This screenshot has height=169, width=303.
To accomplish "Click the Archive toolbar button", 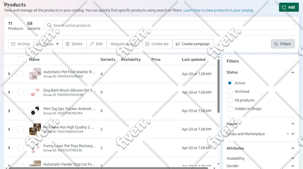I will click(21, 44).
